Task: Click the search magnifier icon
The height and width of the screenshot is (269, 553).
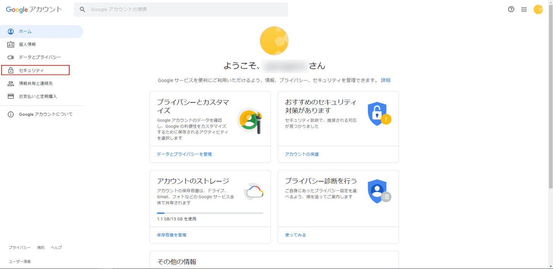Action: pos(82,9)
